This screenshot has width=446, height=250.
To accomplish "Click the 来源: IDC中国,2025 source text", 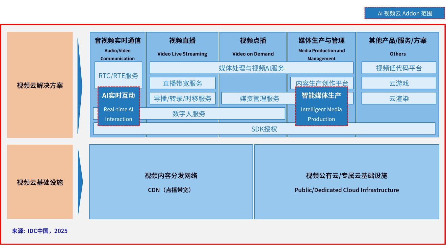I will [40, 231].
